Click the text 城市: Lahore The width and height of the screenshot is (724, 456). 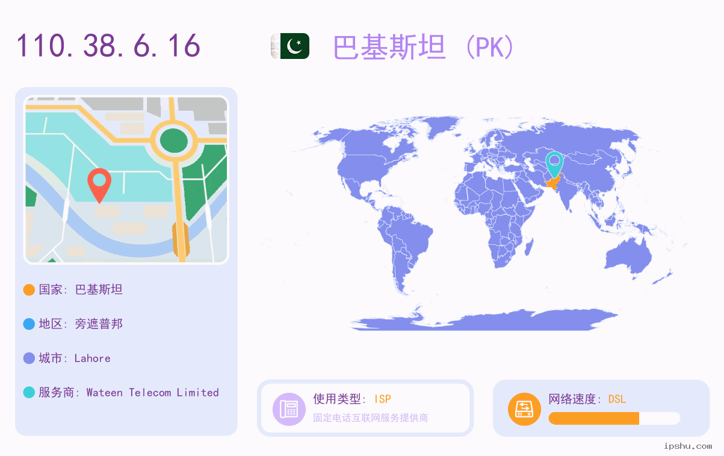click(x=75, y=359)
